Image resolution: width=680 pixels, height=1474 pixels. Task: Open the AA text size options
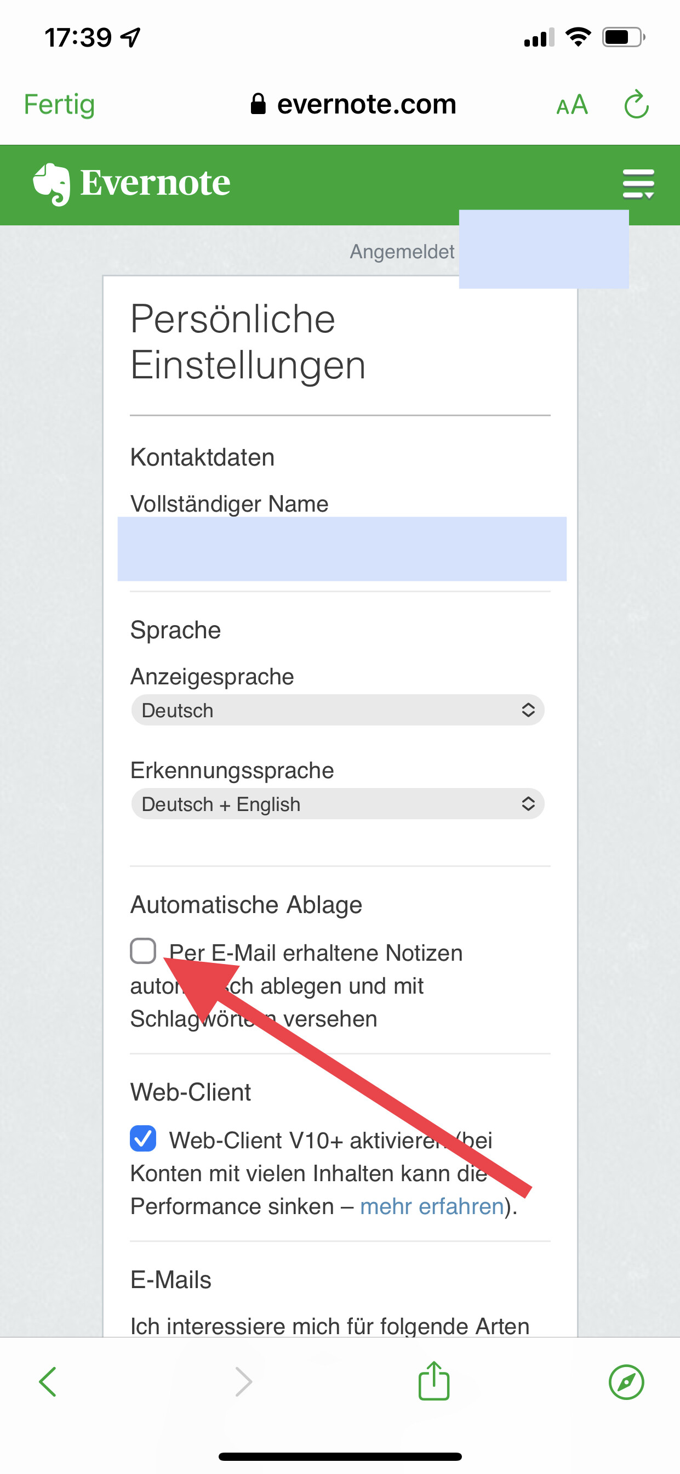coord(572,105)
